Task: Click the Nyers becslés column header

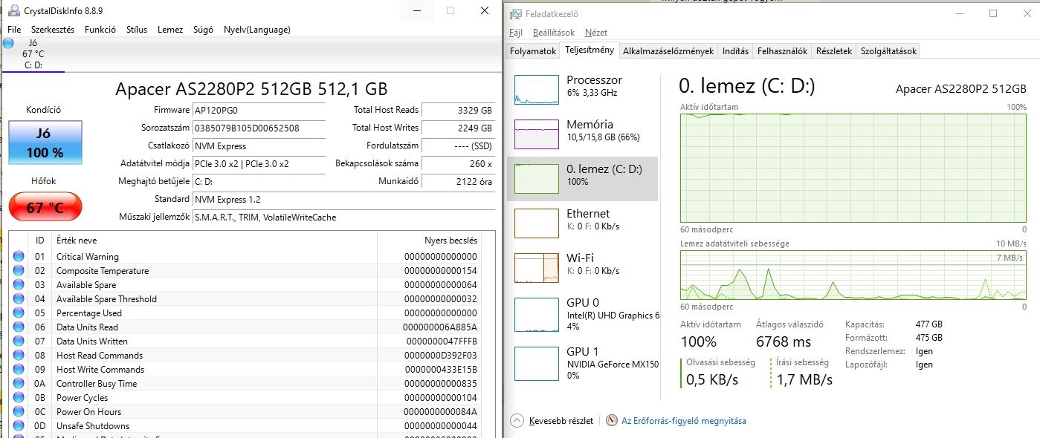Action: [450, 241]
